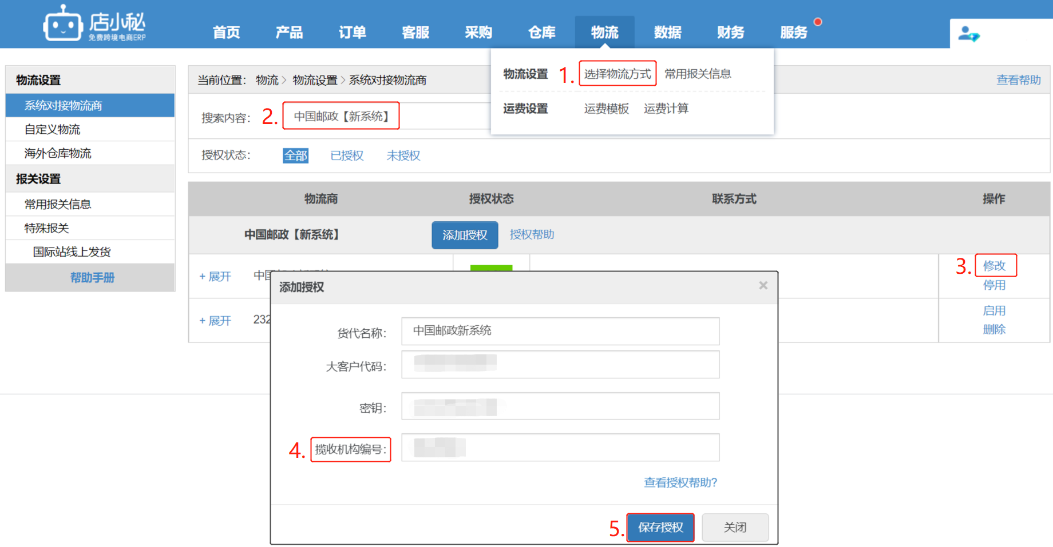The width and height of the screenshot is (1053, 547).
Task: Filter authorization status by 已授权
Action: click(x=347, y=155)
